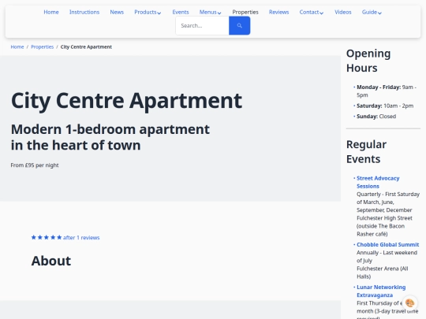426x319 pixels.
Task: Click the five-star rating icons
Action: pyautogui.click(x=47, y=237)
